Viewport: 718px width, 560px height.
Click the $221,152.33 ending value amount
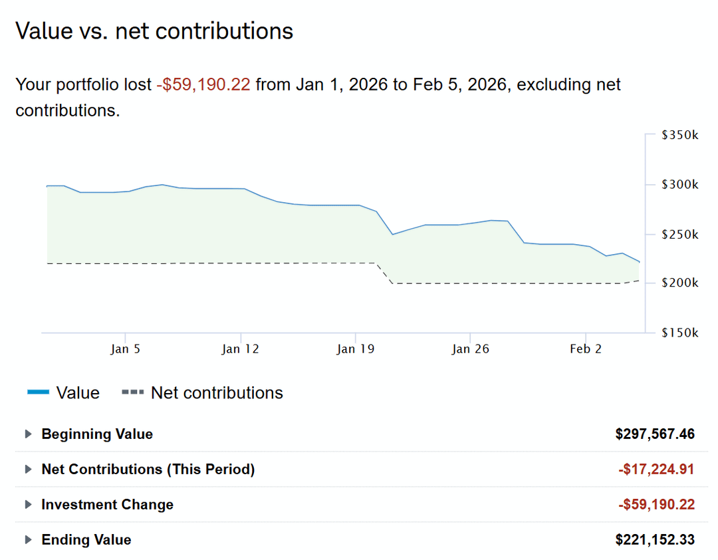tap(655, 540)
